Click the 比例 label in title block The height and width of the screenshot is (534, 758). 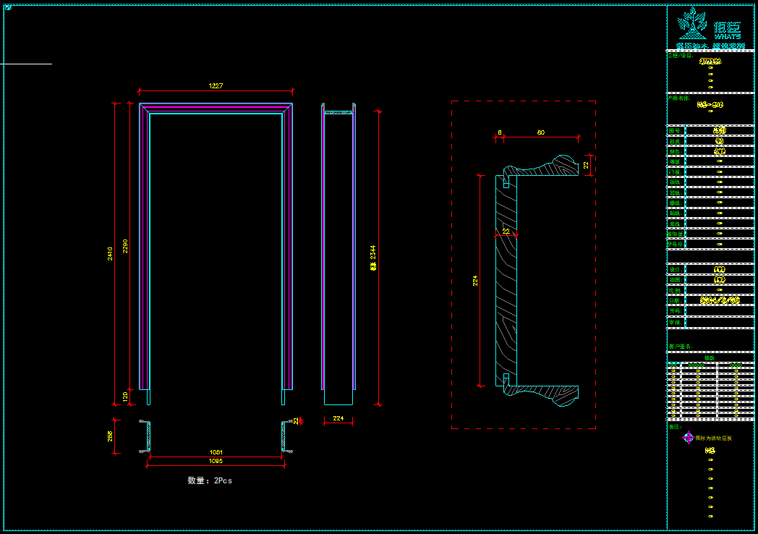(x=676, y=290)
